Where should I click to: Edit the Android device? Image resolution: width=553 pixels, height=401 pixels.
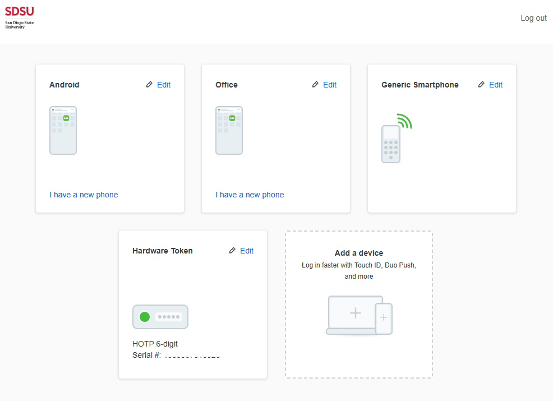(164, 85)
